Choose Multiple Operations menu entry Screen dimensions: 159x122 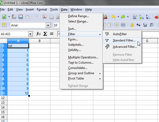81,57
